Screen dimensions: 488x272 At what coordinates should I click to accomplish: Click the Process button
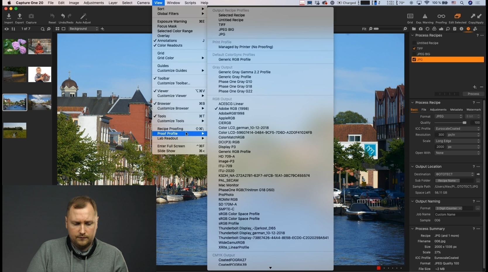click(x=473, y=94)
